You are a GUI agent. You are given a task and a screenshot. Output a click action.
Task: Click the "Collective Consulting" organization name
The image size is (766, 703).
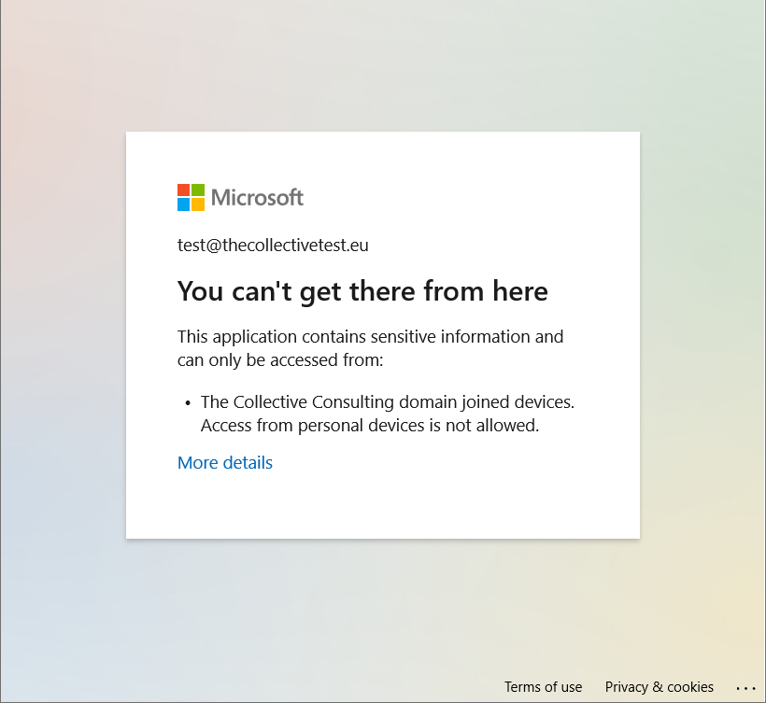click(310, 402)
